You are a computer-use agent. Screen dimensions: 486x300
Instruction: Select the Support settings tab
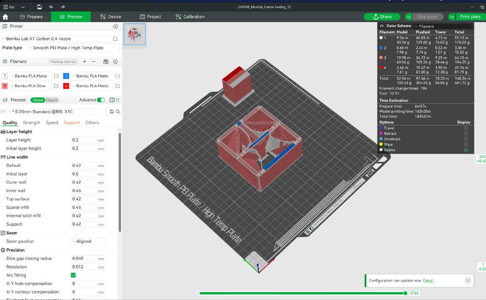tap(71, 123)
